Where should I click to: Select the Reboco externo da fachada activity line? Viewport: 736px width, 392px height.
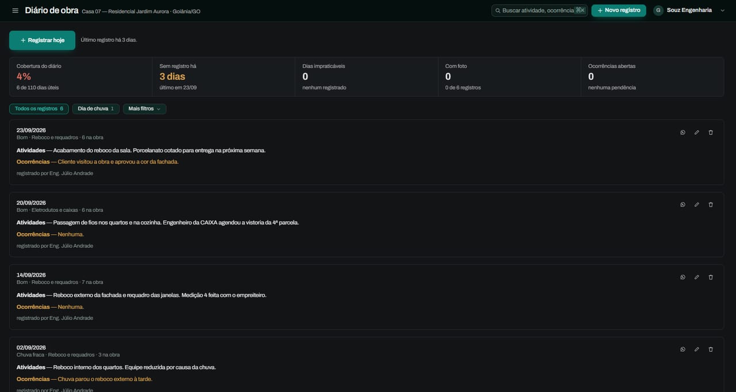160,295
